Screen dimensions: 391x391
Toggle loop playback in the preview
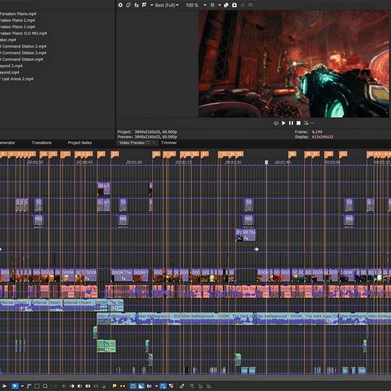point(276,123)
